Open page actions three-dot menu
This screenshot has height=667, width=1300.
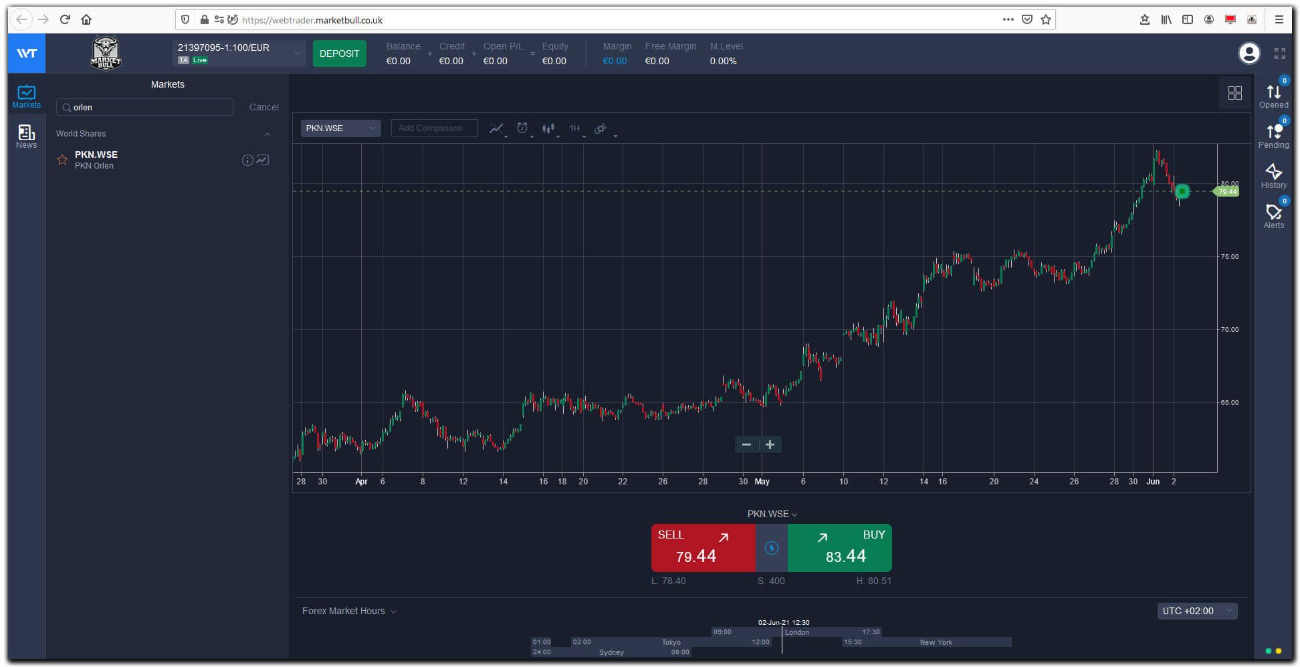click(x=1008, y=19)
